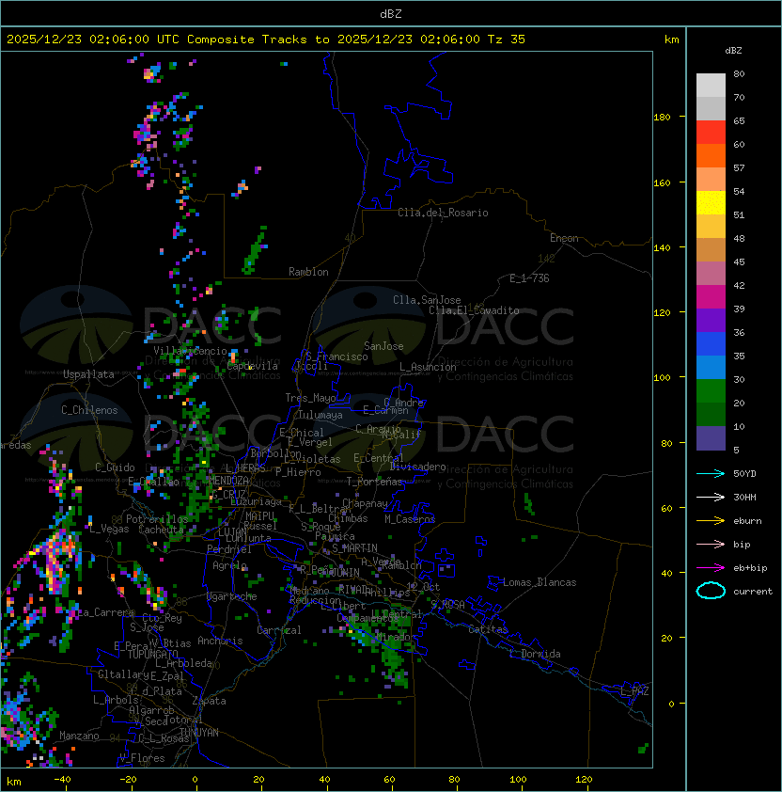Pick the dark orange swatch below 60 dBZ
Viewport: 782px width, 792px height.
711,155
